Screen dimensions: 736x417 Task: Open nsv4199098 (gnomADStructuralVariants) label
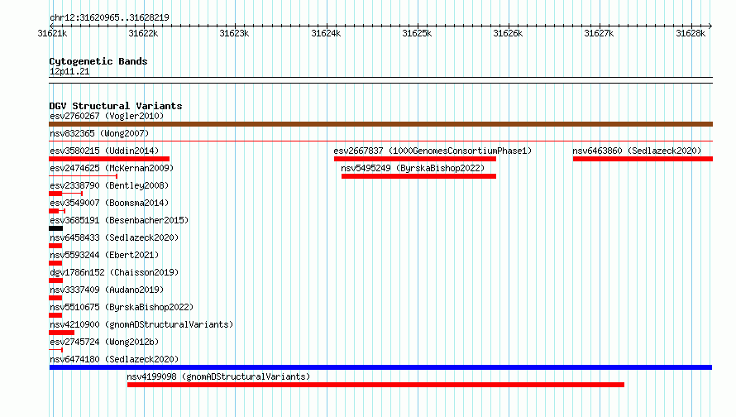[218, 376]
